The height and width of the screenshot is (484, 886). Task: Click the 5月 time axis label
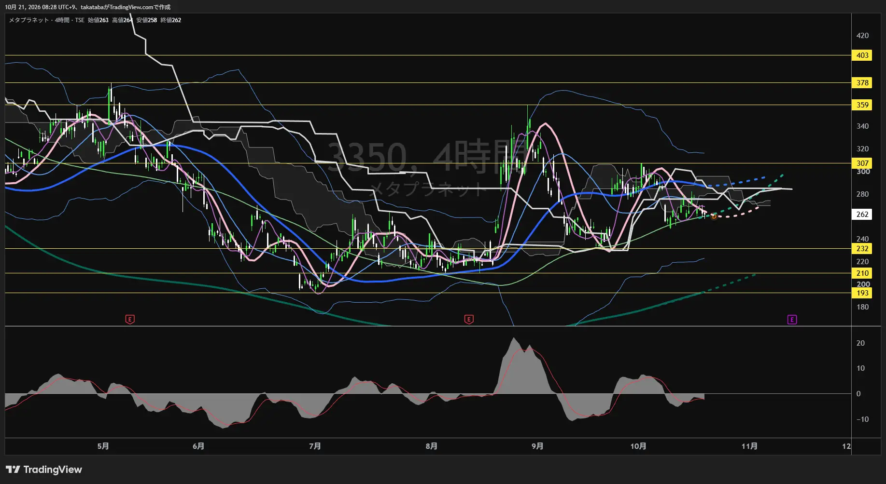point(103,446)
